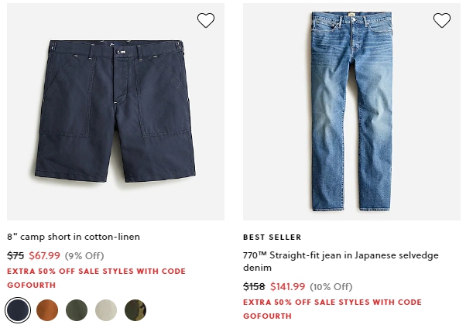The image size is (466, 335).
Task: Add the 770 Straight-fit jean to wishlist
Action: pyautogui.click(x=442, y=20)
